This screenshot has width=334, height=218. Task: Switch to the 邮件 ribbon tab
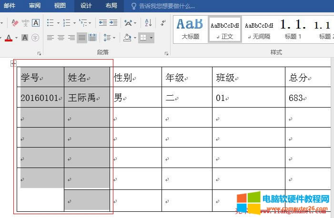click(x=10, y=6)
